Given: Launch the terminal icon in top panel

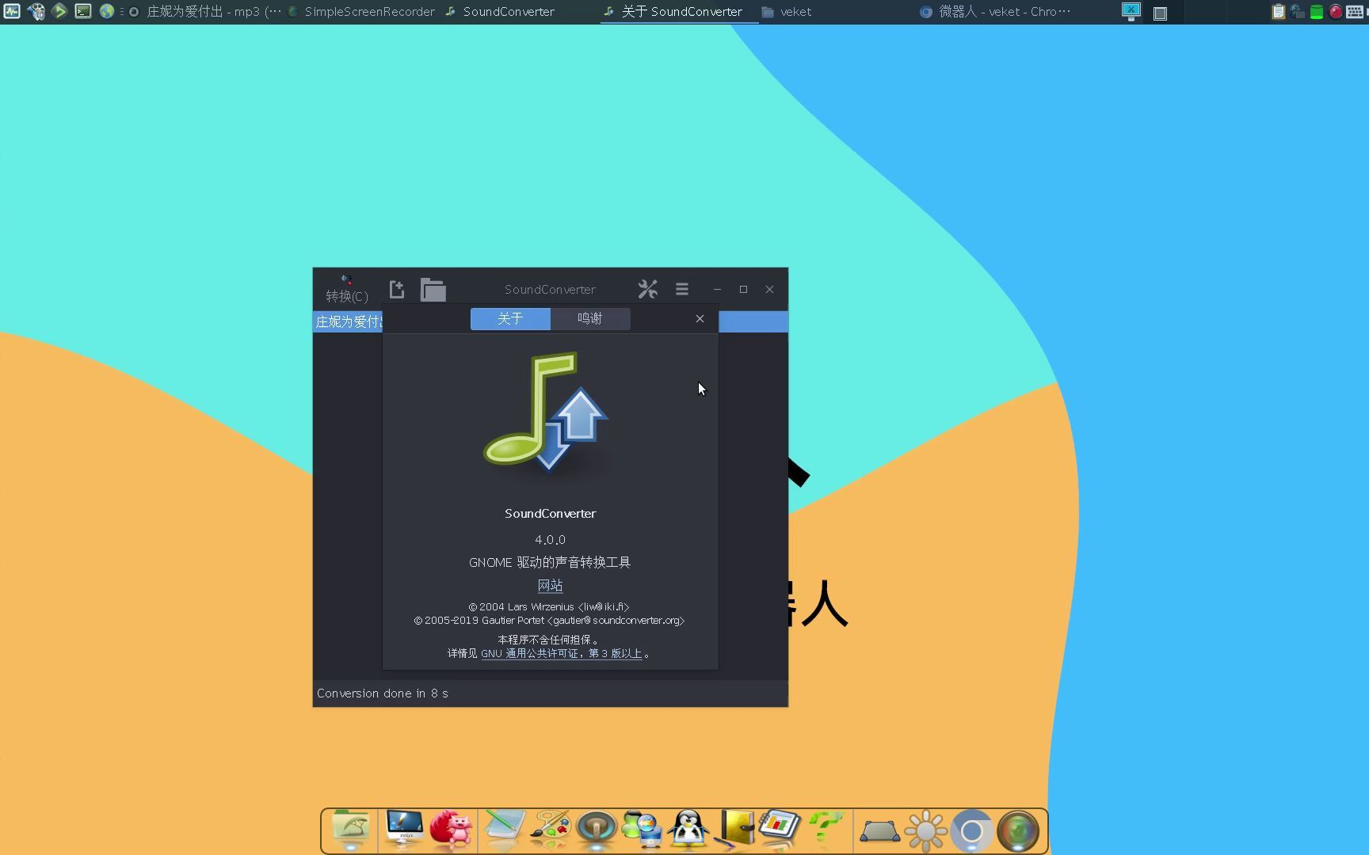Looking at the screenshot, I should point(83,11).
